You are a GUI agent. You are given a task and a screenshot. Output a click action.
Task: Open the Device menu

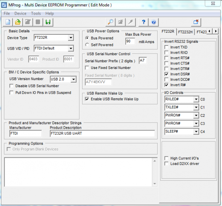tap(20, 14)
